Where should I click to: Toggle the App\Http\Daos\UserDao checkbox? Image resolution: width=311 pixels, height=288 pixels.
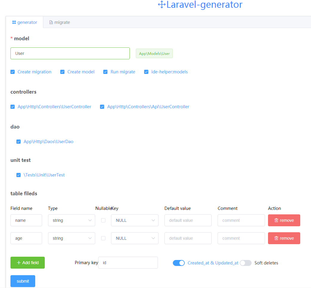19,142
